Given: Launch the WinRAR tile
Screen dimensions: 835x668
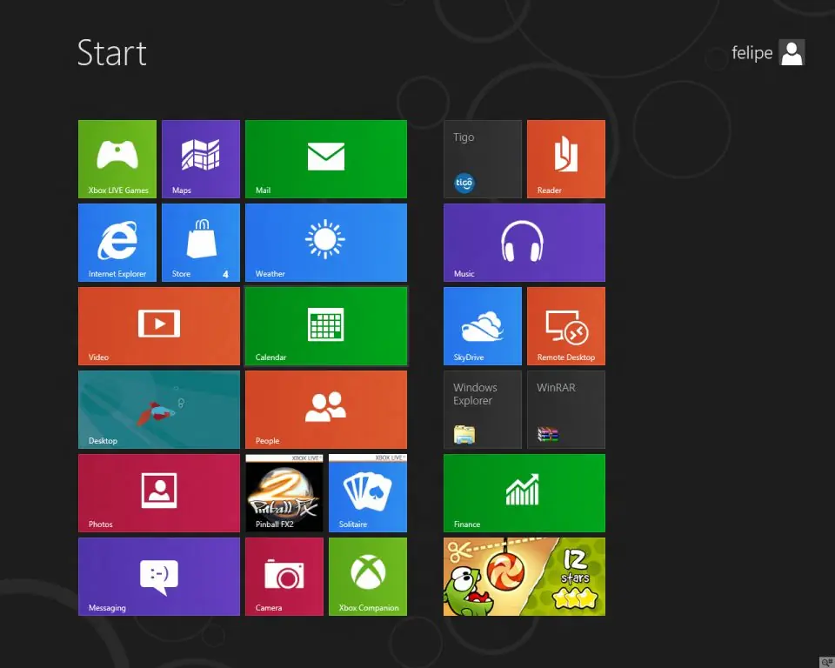Looking at the screenshot, I should coord(566,410).
